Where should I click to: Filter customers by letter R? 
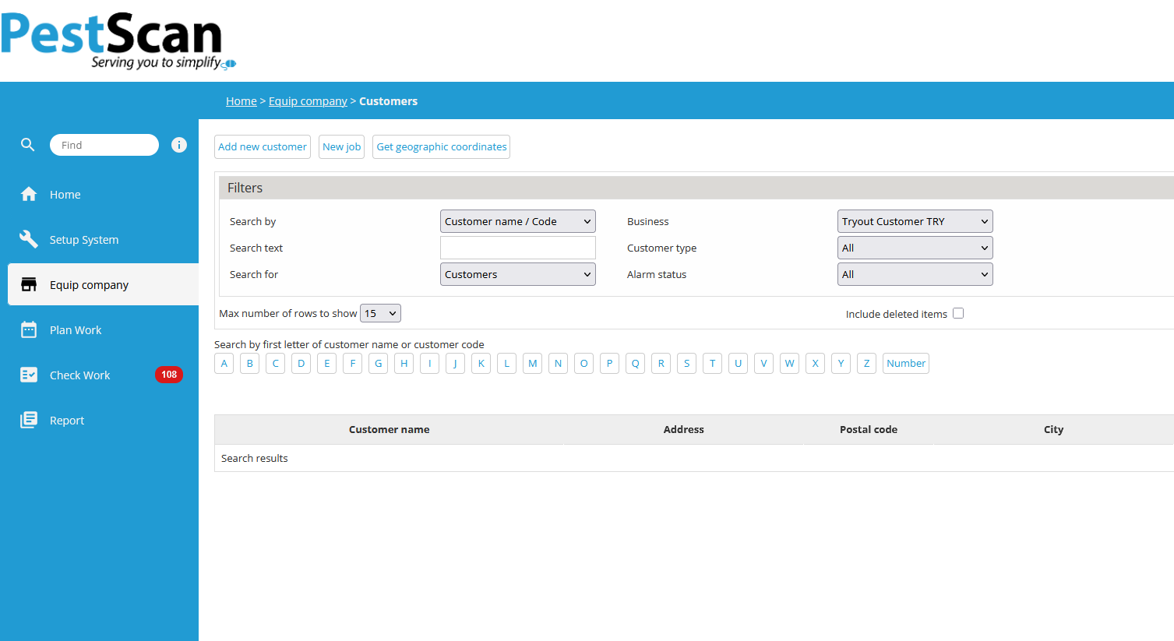click(x=661, y=363)
